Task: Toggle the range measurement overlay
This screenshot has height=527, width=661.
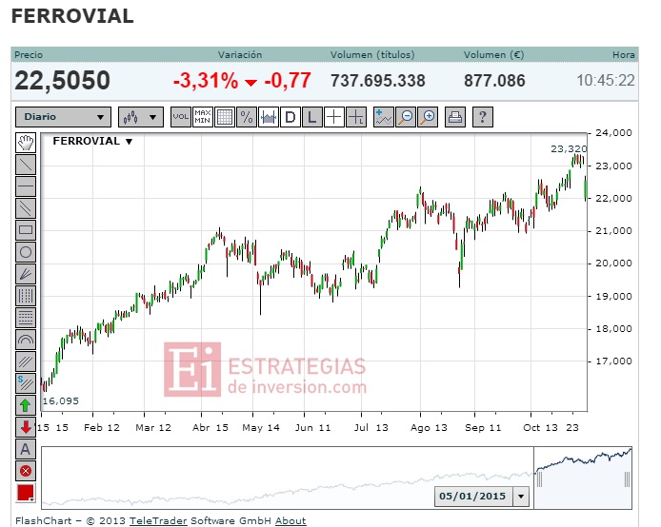Action: click(x=268, y=117)
